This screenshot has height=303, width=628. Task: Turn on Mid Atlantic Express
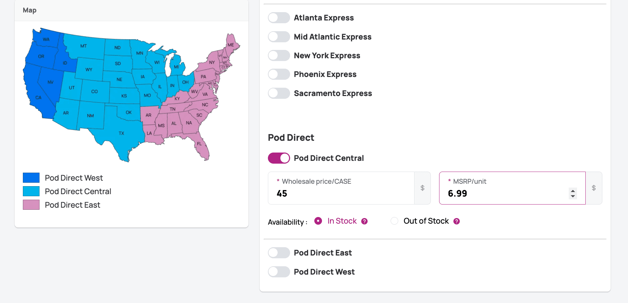279,37
